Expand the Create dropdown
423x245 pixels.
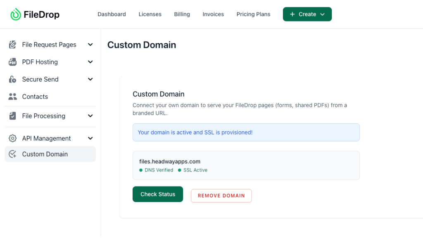pos(307,14)
